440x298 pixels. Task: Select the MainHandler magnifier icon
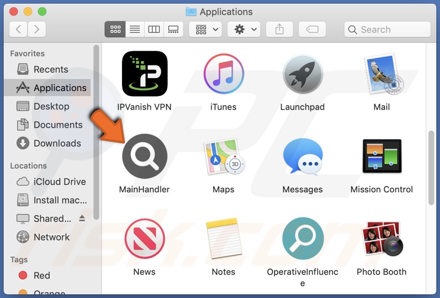pos(144,156)
